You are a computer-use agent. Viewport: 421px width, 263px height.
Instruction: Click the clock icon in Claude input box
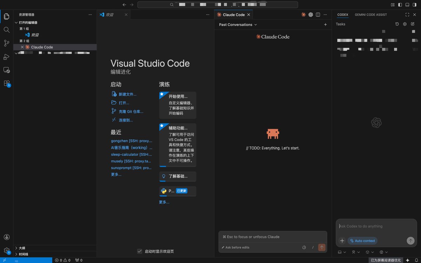tap(304, 248)
